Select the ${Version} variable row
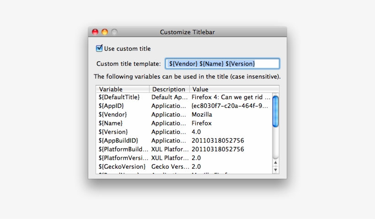Image resolution: width=375 pixels, height=219 pixels. [184, 132]
